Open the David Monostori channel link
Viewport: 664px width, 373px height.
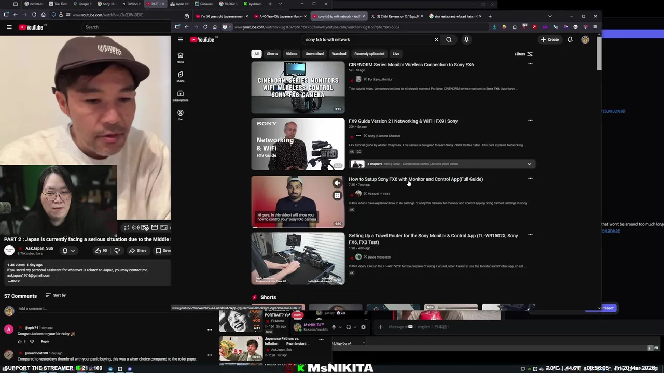coord(379,257)
